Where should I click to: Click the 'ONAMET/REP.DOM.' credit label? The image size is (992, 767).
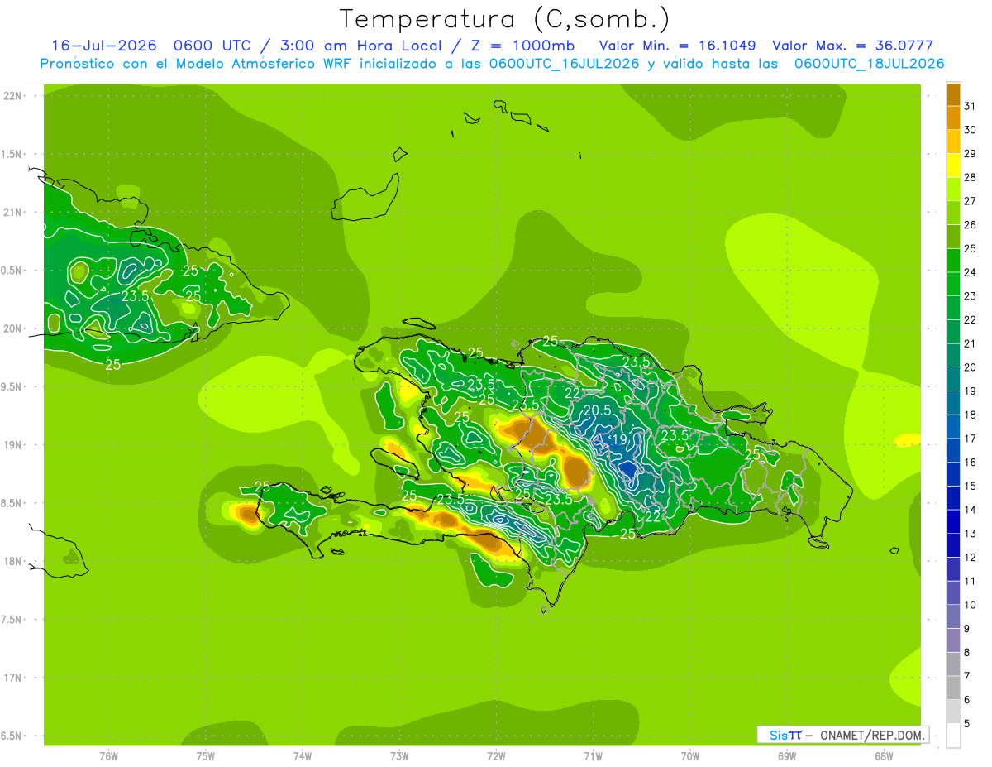[x=871, y=735]
